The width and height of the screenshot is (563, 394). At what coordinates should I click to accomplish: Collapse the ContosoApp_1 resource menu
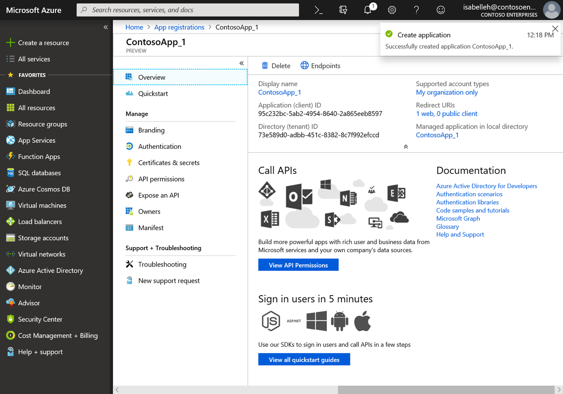241,63
